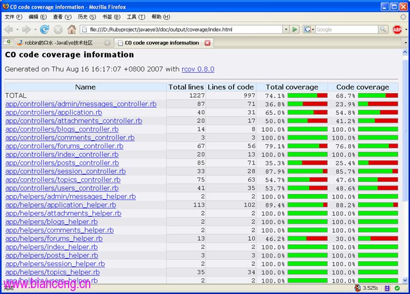Open admin/messages_controller.rb coverage link
The width and height of the screenshot is (410, 294).
click(81, 104)
